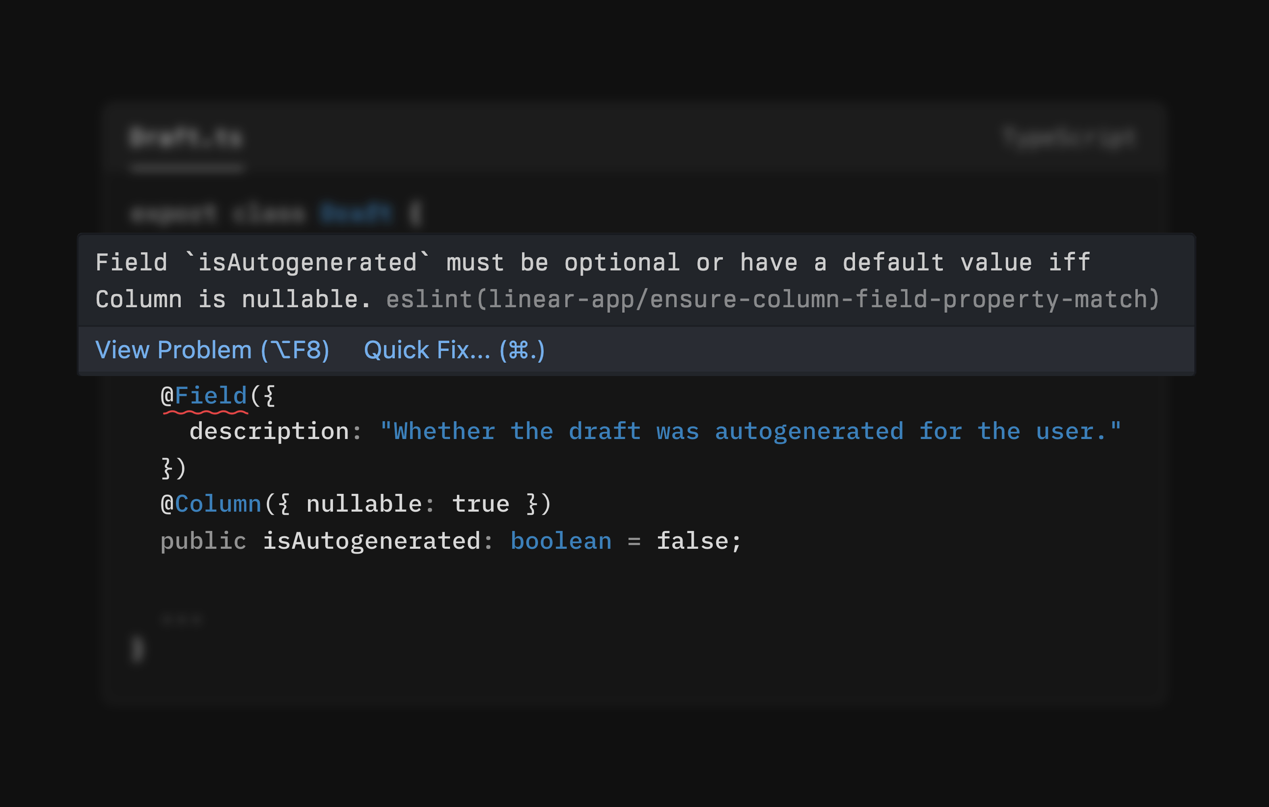
Task: Click the View Problem link
Action: click(212, 350)
